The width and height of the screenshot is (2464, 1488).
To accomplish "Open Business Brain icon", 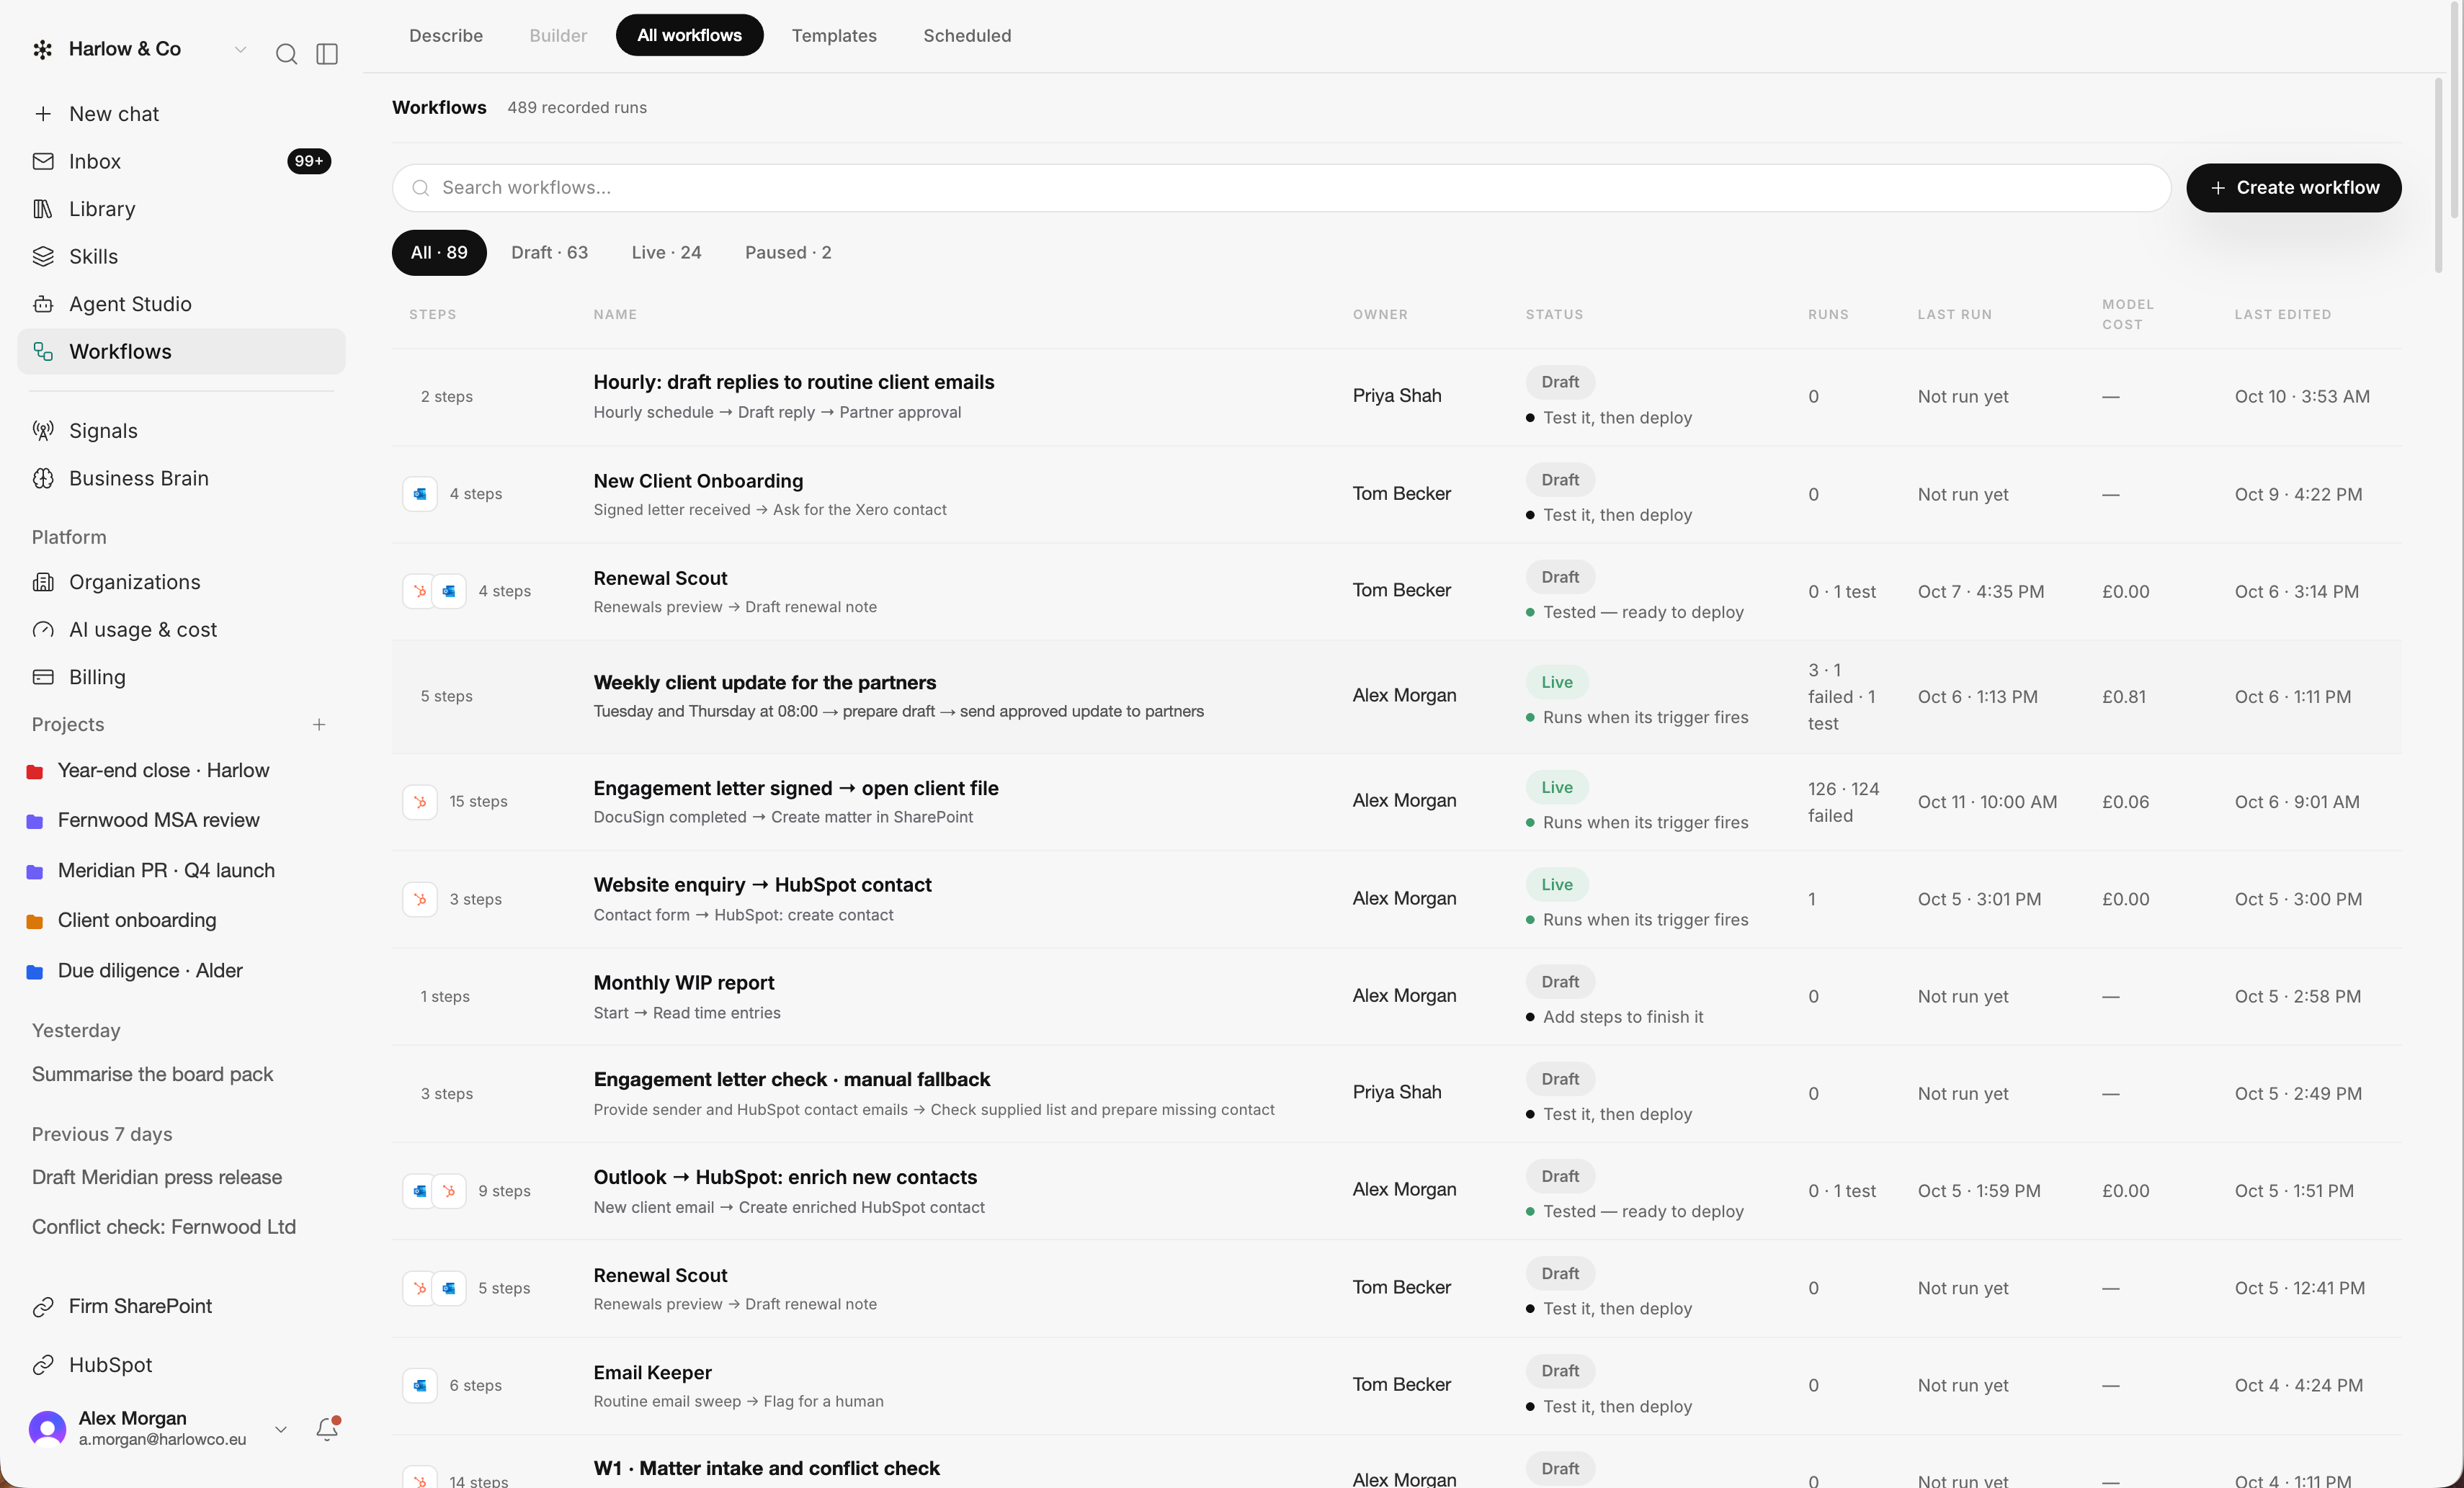I will click(43, 478).
